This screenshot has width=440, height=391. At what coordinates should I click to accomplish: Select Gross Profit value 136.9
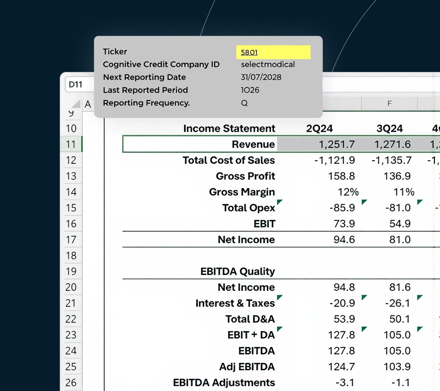click(397, 176)
